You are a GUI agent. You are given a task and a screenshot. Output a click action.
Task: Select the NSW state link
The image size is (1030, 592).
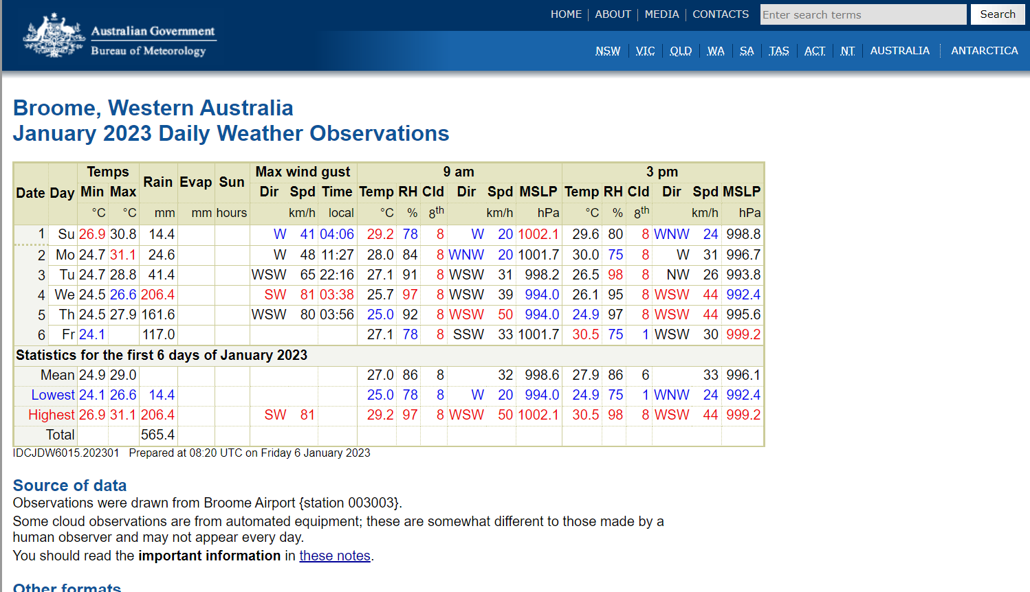[x=607, y=51]
